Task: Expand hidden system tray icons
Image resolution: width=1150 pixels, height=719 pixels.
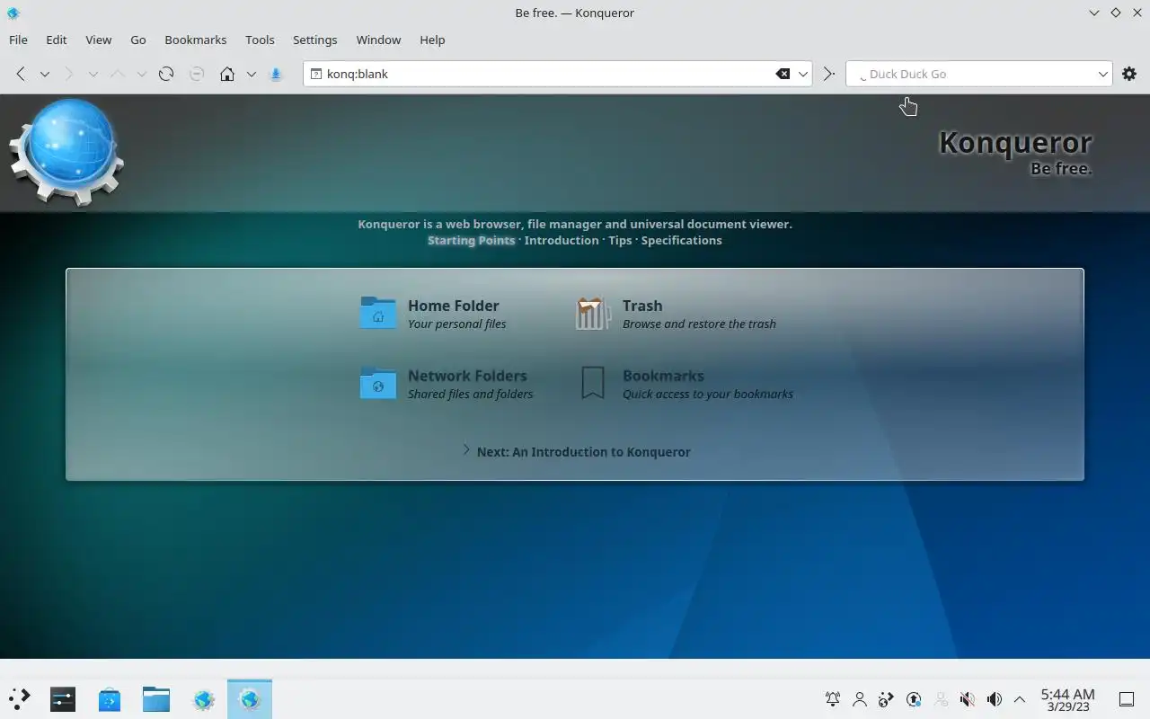Action: [x=1020, y=698]
